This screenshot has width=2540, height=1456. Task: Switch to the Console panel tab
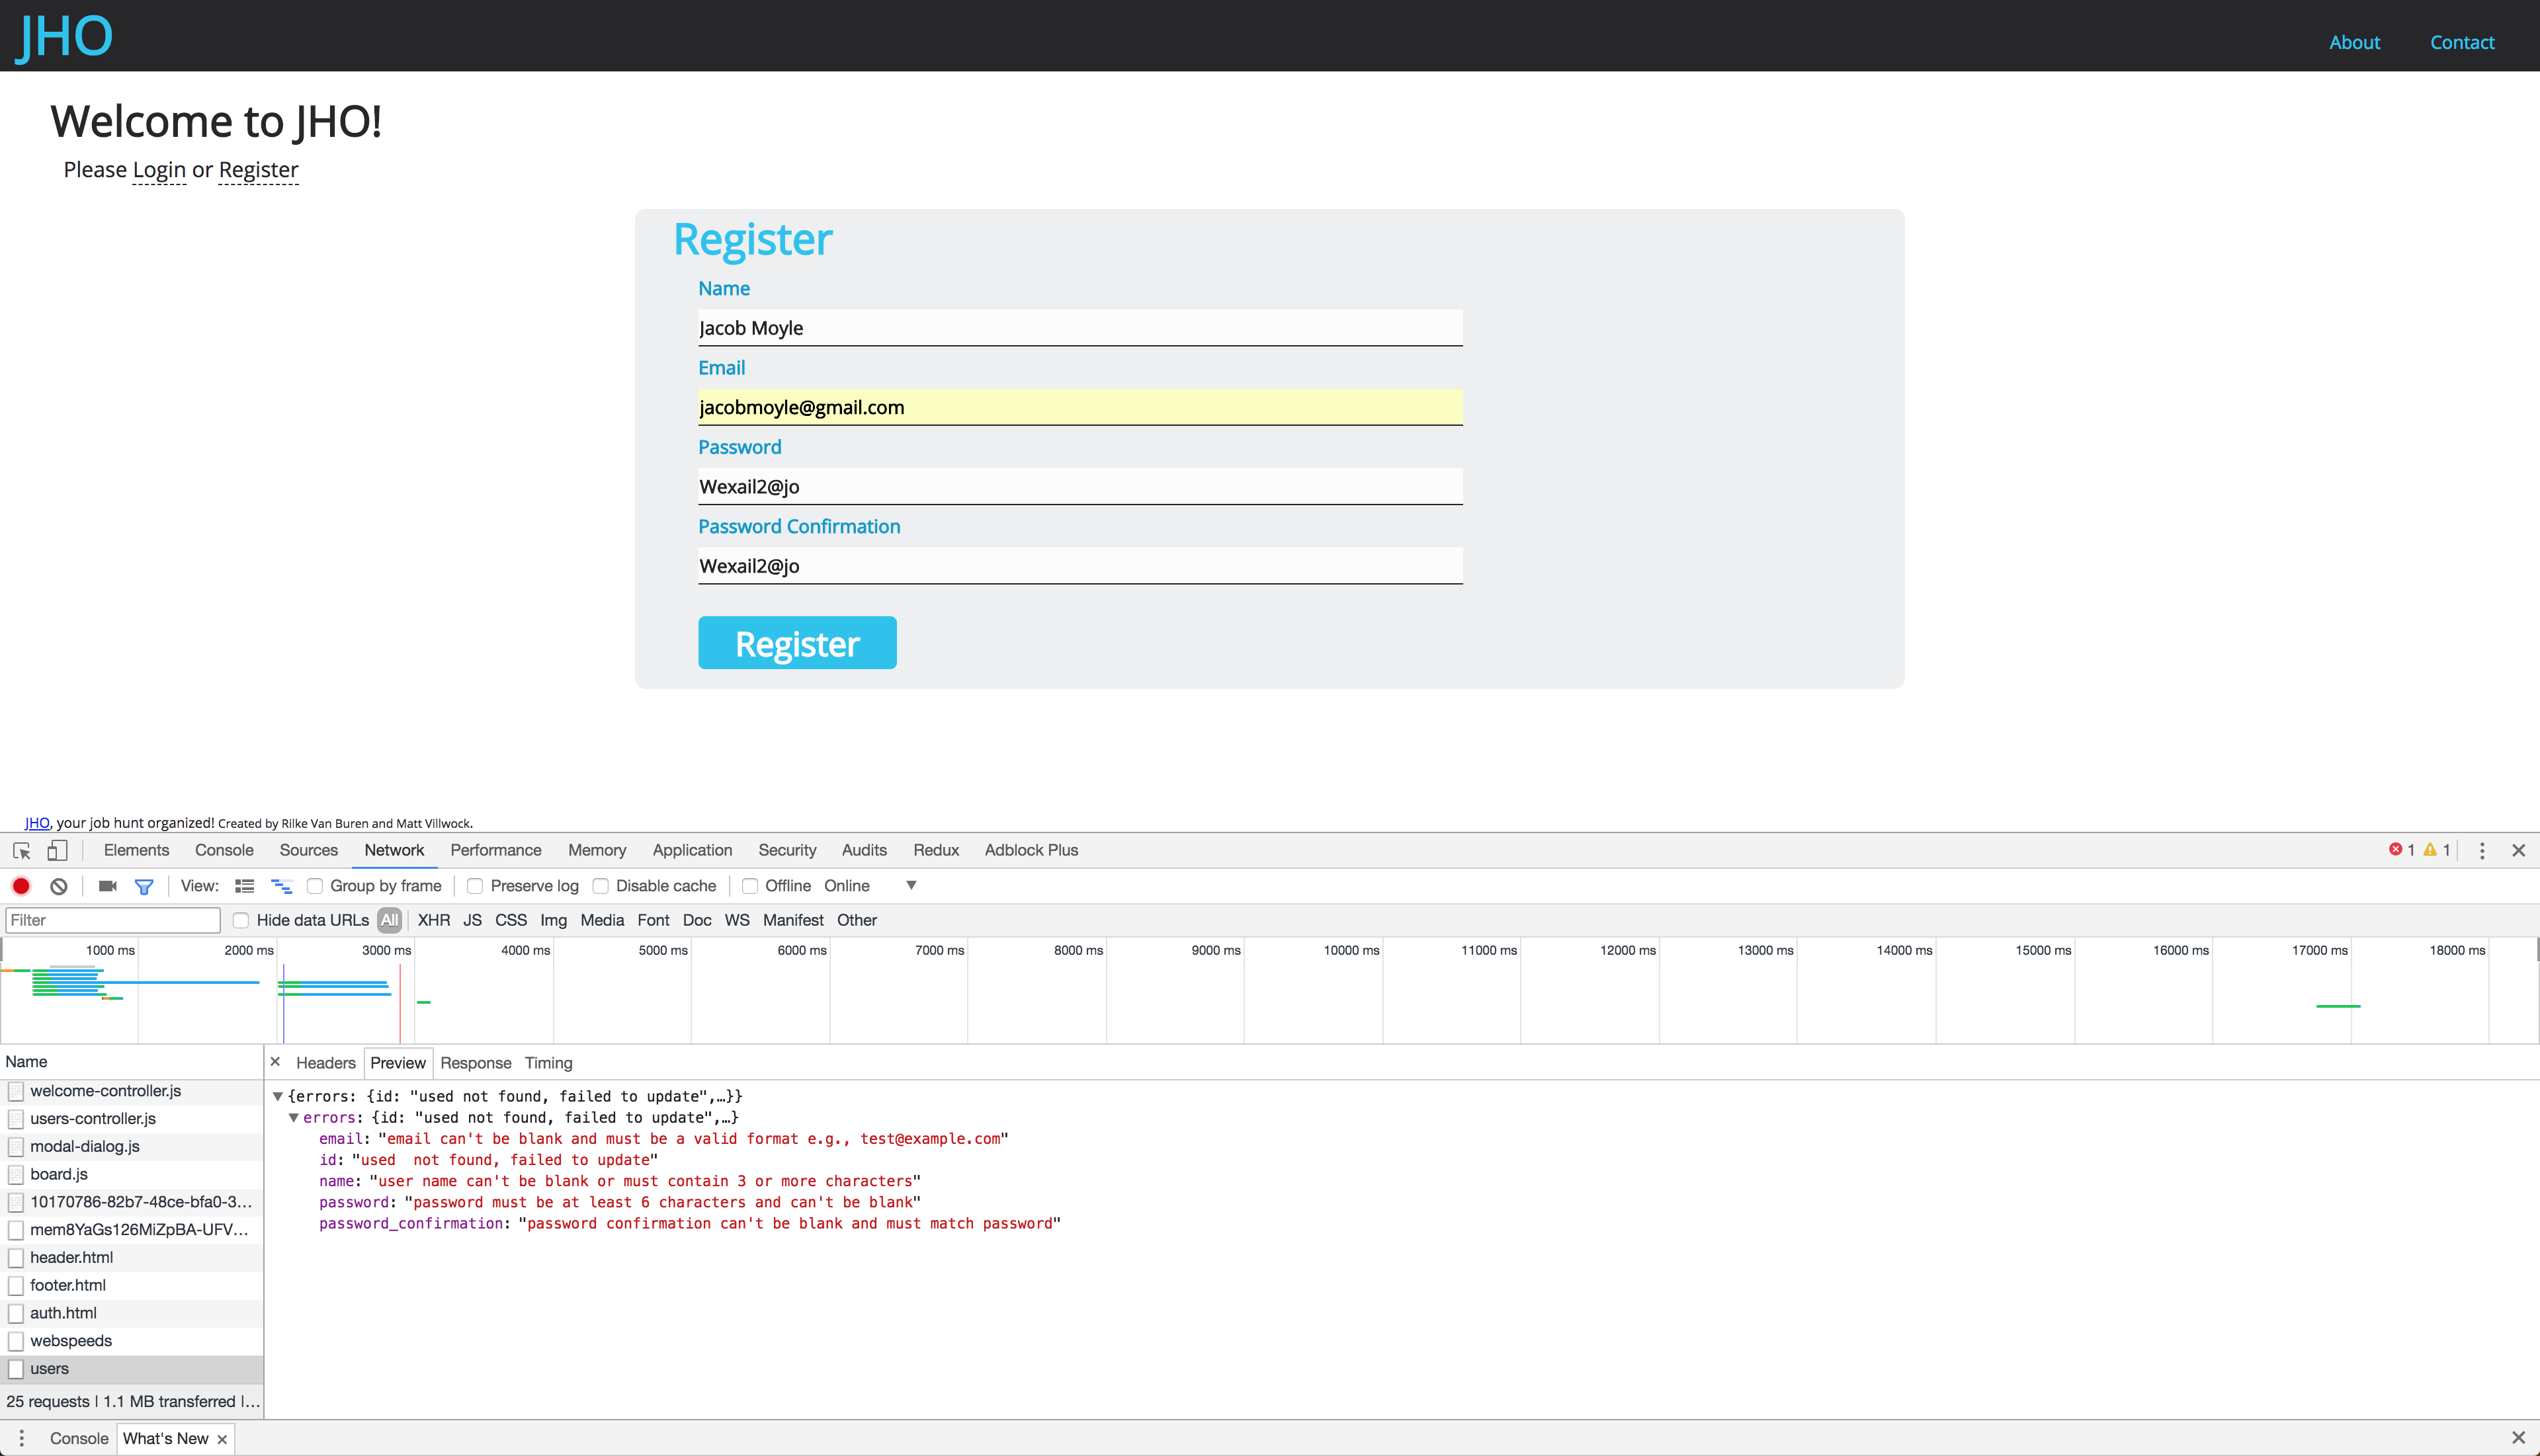(224, 850)
